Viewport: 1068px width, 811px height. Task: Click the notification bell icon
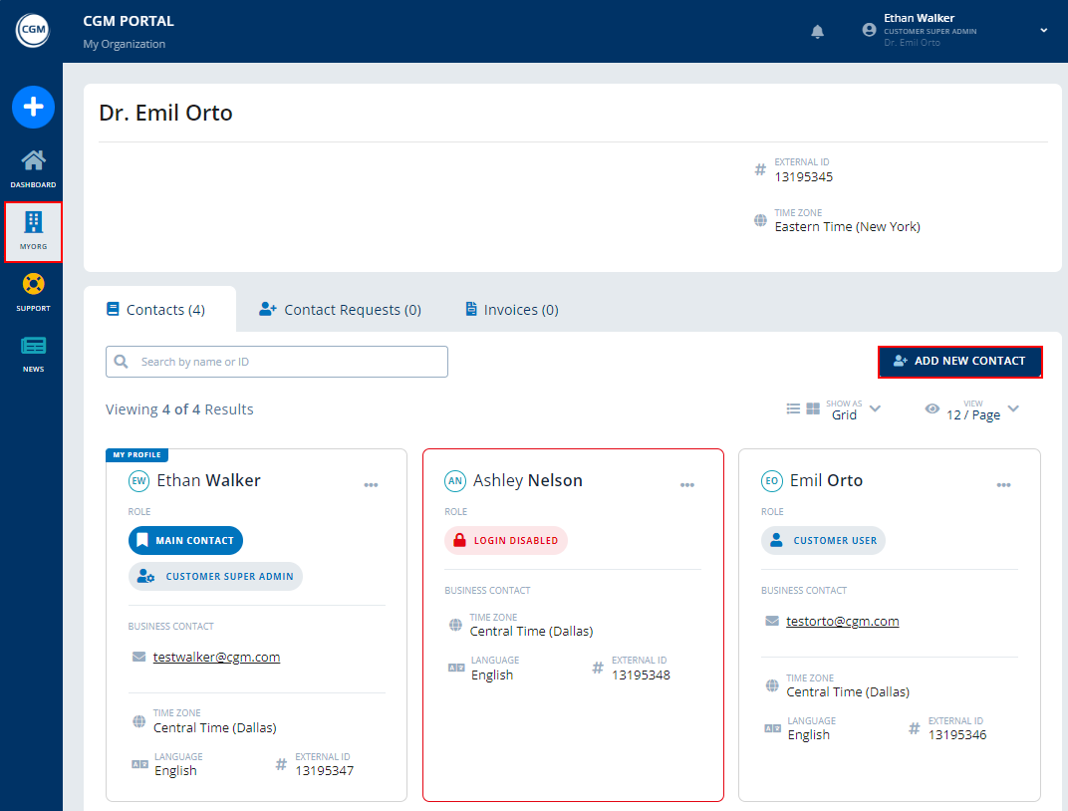click(818, 32)
